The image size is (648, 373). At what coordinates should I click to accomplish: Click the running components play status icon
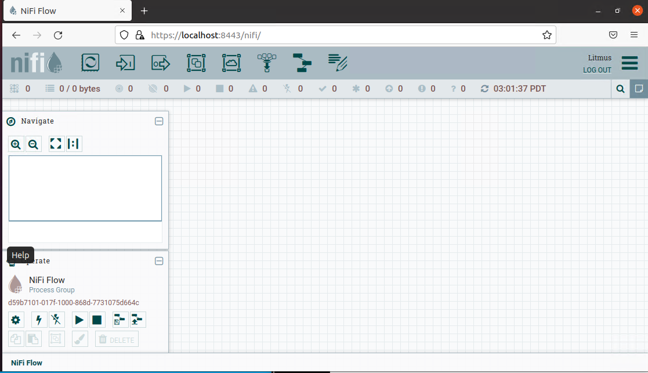(x=187, y=89)
